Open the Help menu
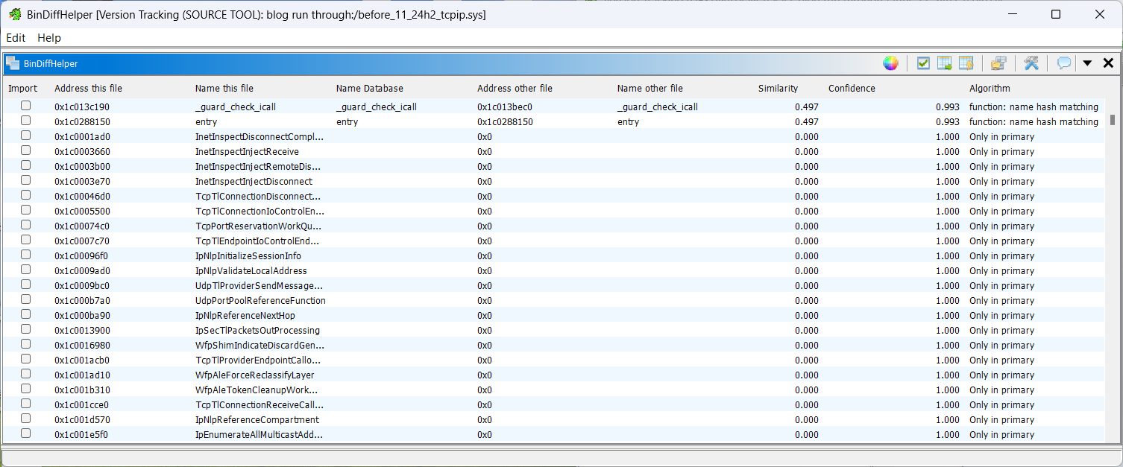The width and height of the screenshot is (1123, 467). click(49, 38)
